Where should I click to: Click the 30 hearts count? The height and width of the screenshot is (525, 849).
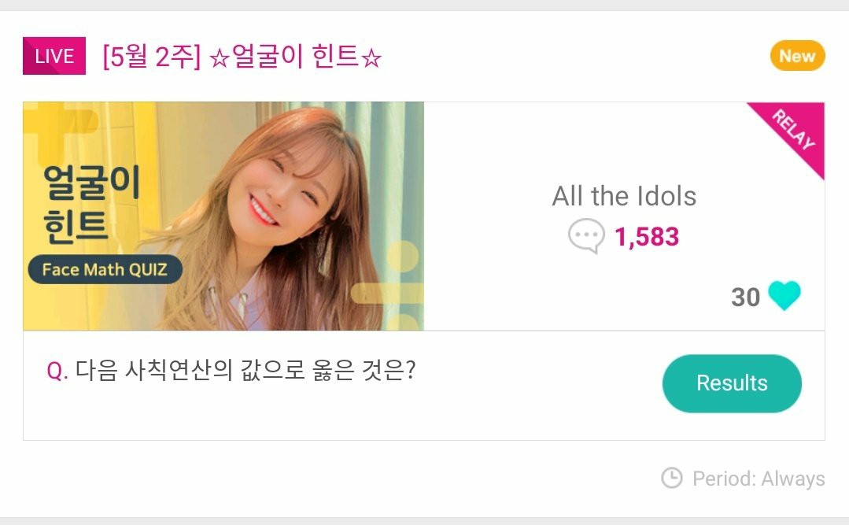tap(745, 297)
